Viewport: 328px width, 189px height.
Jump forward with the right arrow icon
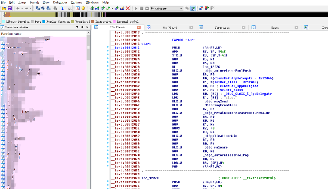click(26, 8)
